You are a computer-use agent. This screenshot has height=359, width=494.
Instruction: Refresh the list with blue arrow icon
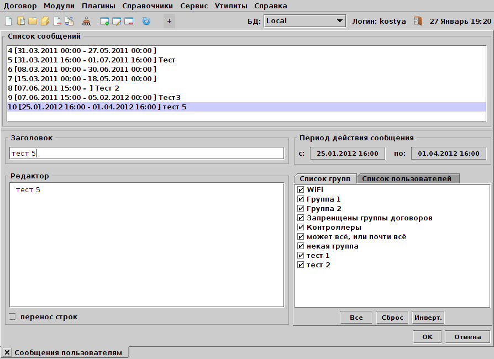pyautogui.click(x=145, y=21)
